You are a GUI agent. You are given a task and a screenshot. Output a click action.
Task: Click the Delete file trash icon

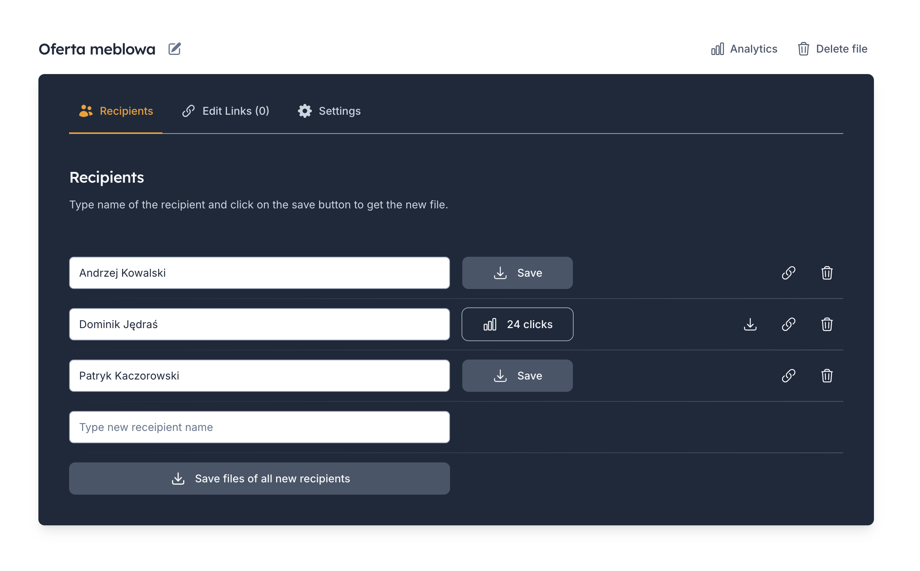tap(804, 49)
